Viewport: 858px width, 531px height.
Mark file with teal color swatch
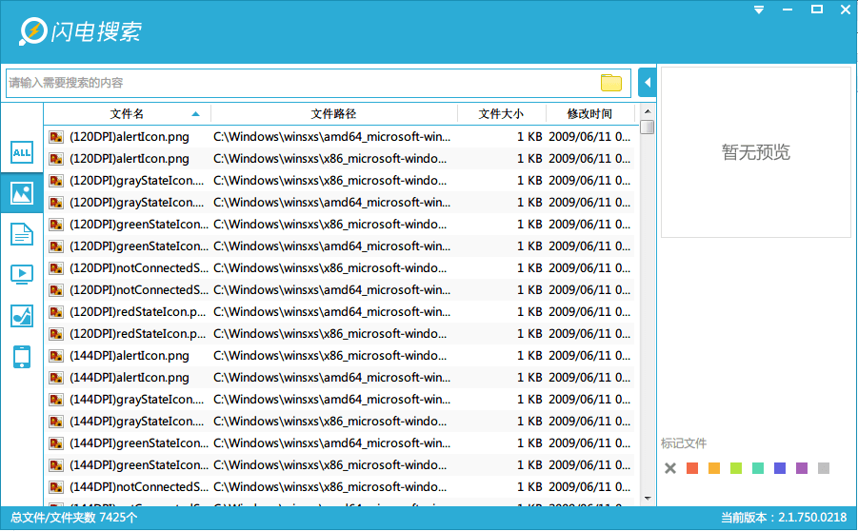pos(758,468)
